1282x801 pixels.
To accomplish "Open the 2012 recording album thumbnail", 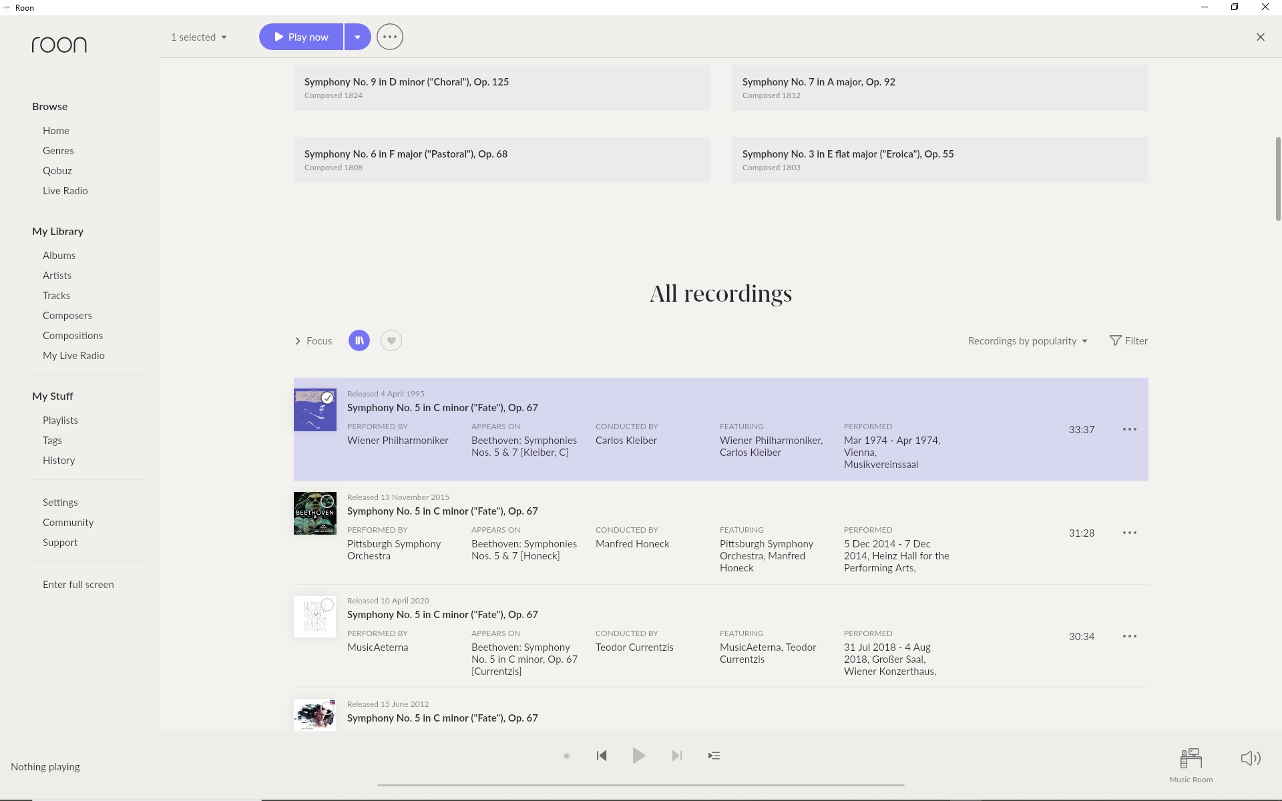I will point(315,715).
